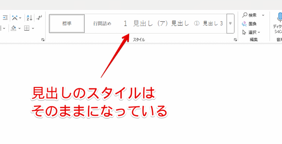The height and width of the screenshot is (144, 282).
Task: Apply borders with the borders icon
Action: pos(27,28)
